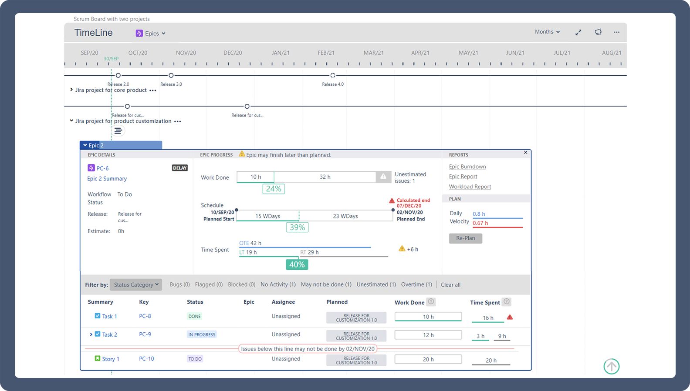Click the Epics lightning icon in header
Screen dimensions: 690x391
[139, 33]
